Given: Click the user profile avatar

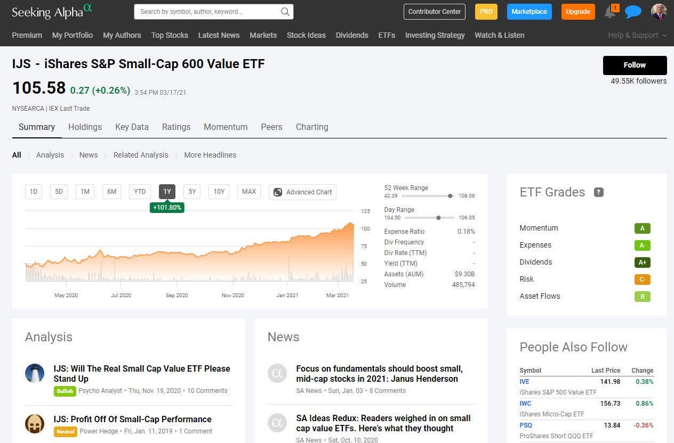Looking at the screenshot, I should (659, 12).
